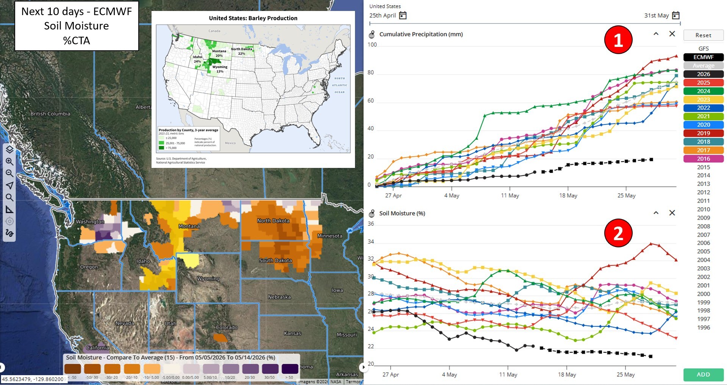727x385 pixels.
Task: Click the Reset button
Action: [x=704, y=35]
